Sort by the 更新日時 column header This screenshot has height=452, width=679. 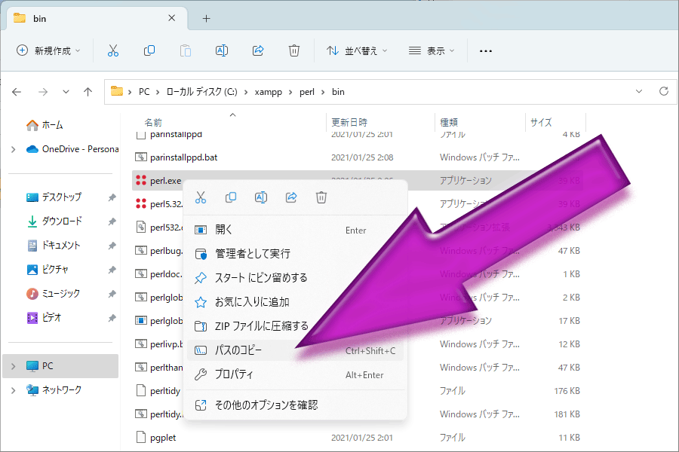[349, 122]
